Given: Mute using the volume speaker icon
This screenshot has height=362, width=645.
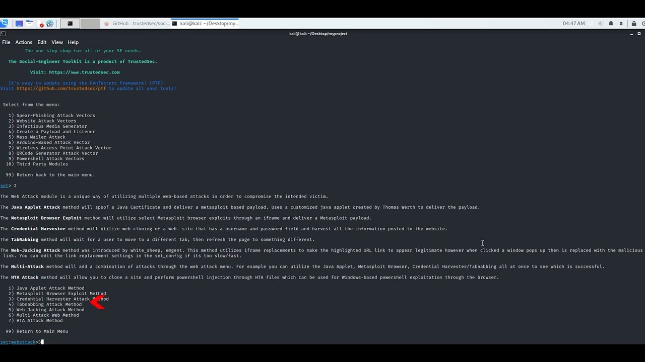Looking at the screenshot, I should 601,24.
